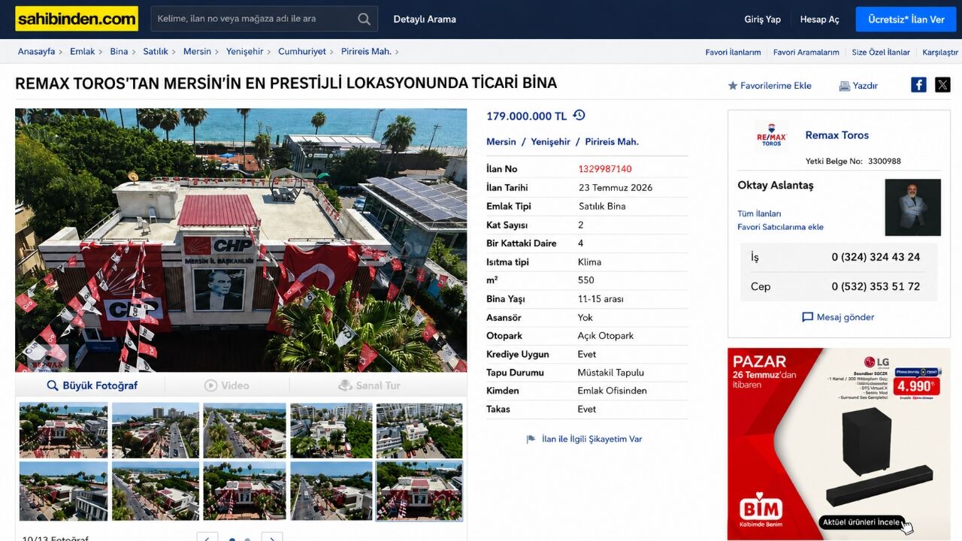
Task: Share listing on Facebook icon
Action: (918, 85)
